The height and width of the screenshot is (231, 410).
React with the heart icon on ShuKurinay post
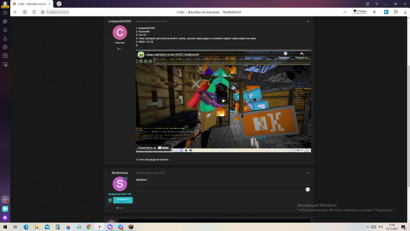point(308,190)
